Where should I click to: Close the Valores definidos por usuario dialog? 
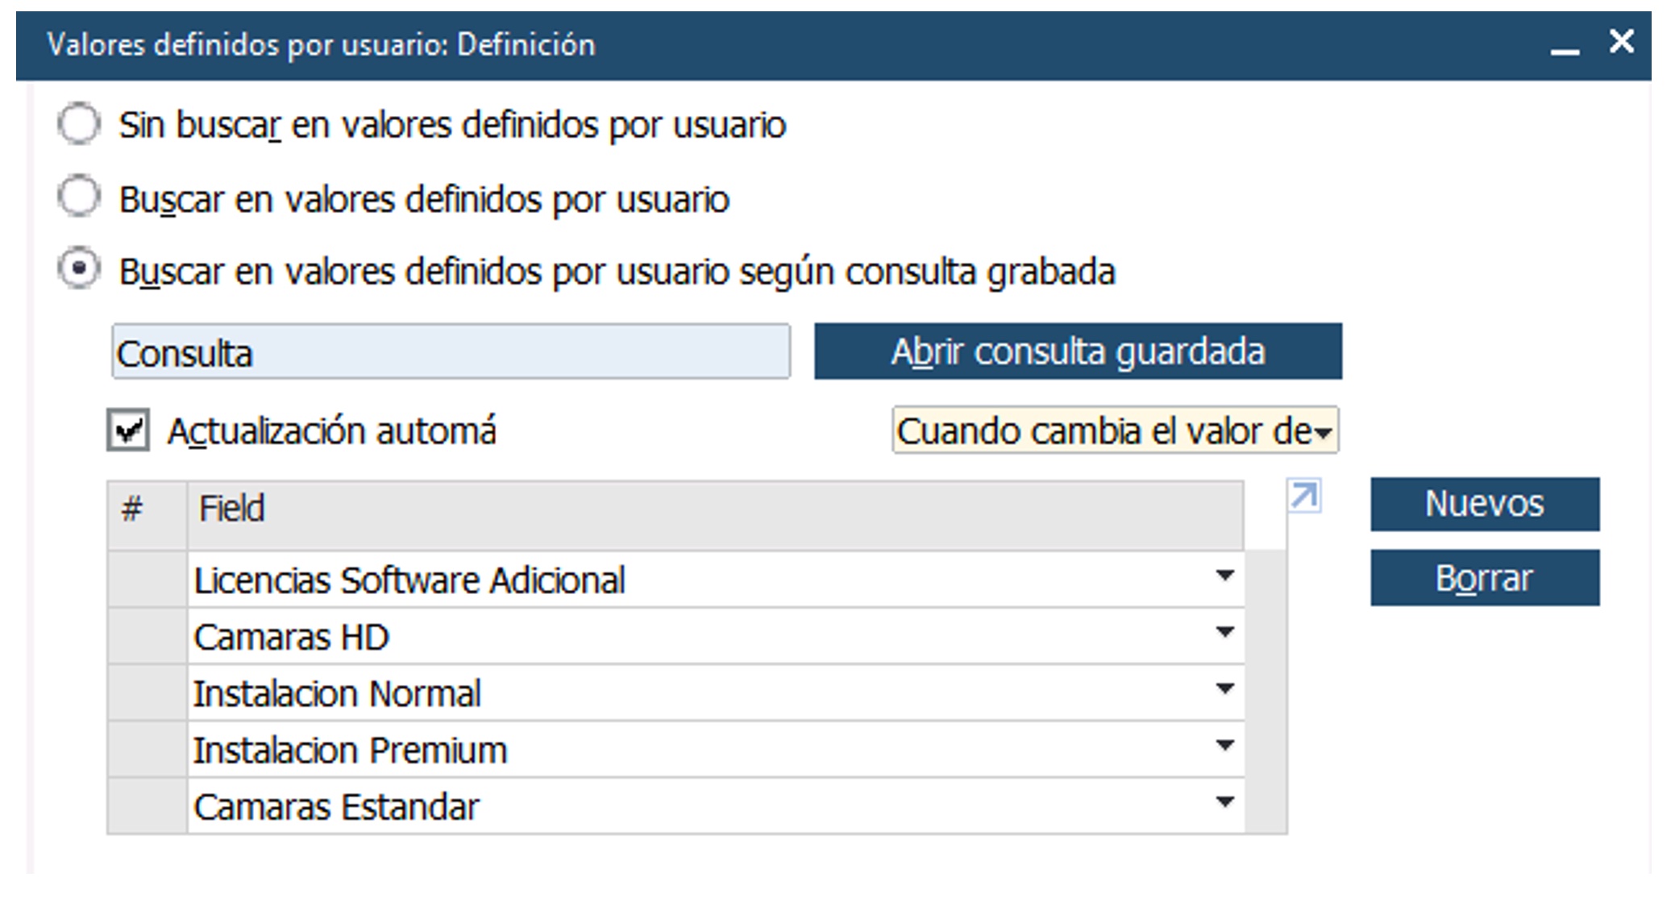1621,41
